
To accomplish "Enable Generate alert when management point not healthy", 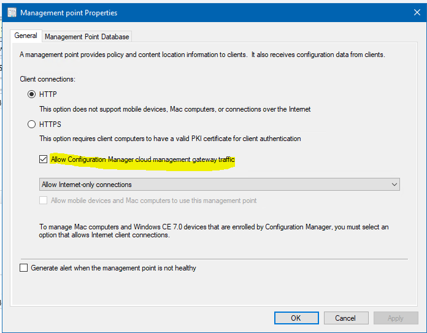I will (x=24, y=267).
